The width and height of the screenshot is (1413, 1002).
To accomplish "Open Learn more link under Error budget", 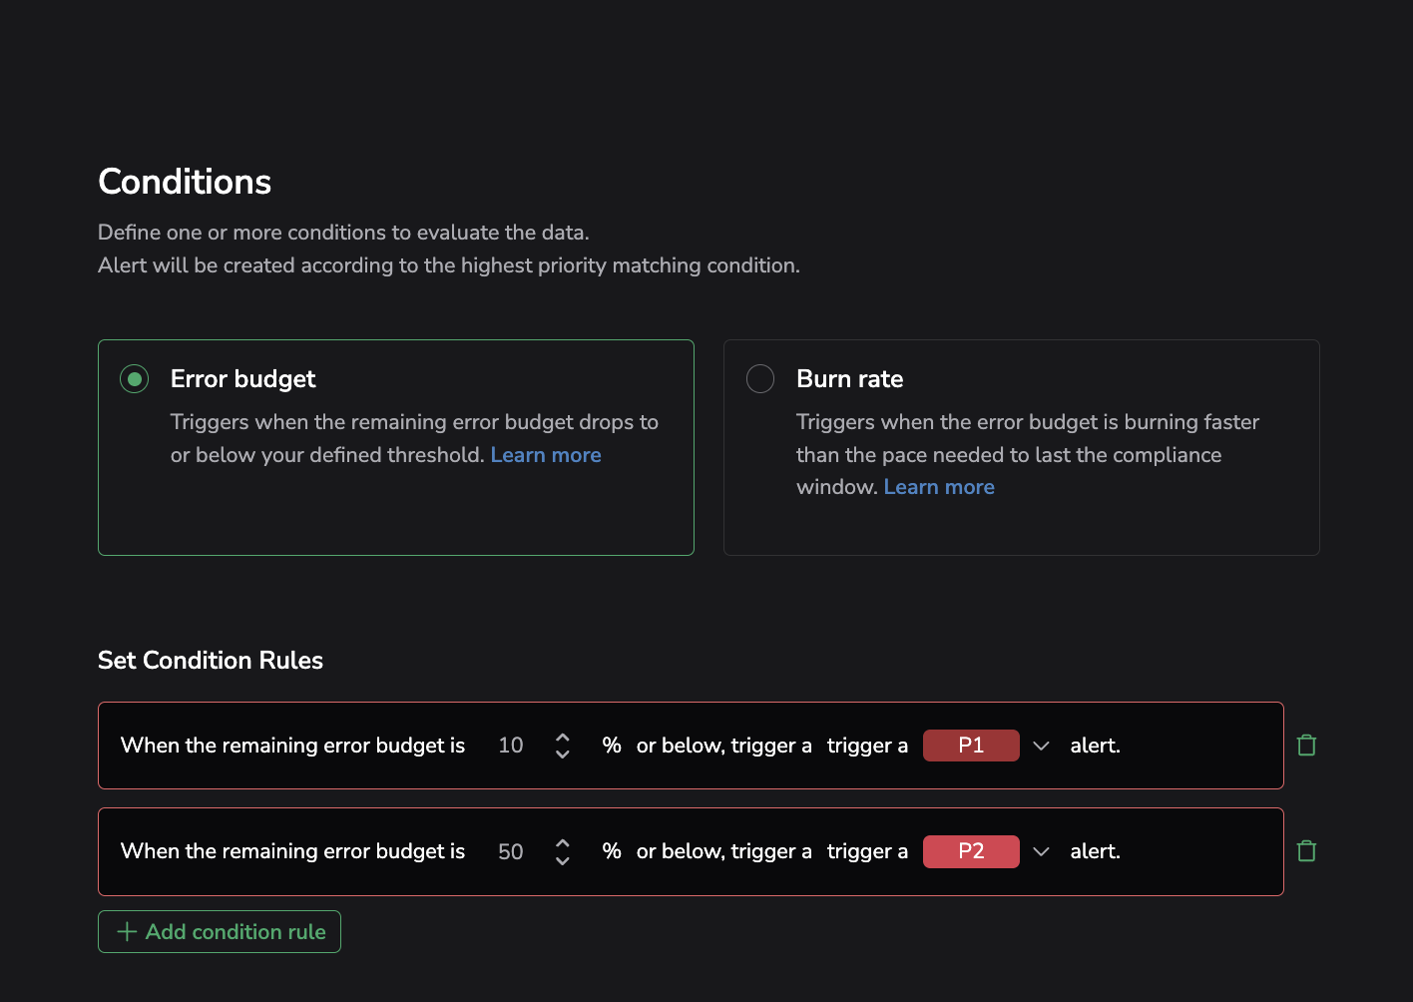I will click(546, 455).
